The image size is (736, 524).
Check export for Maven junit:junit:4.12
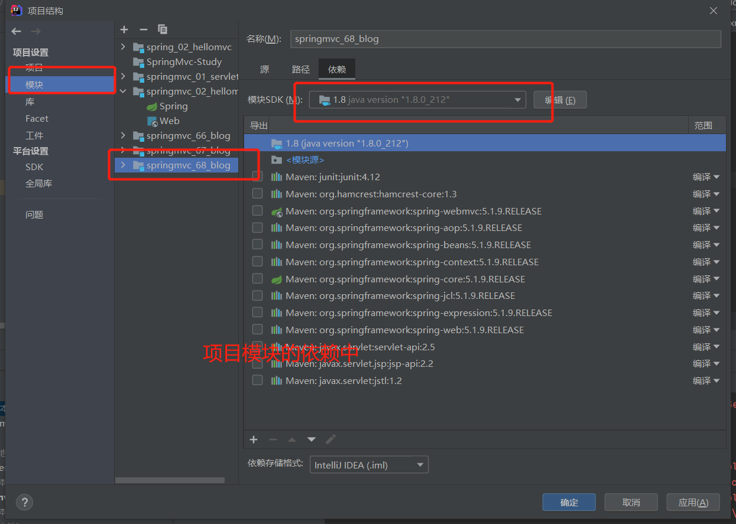[x=257, y=177]
